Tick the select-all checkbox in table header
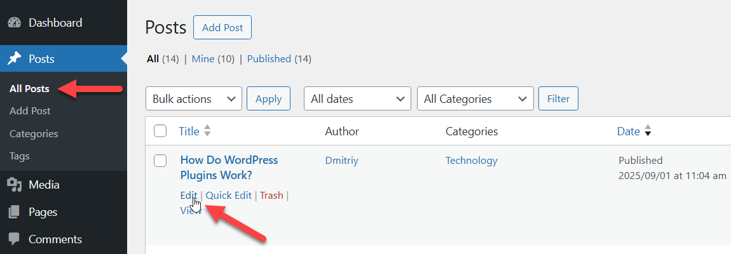This screenshot has width=731, height=254. point(160,131)
